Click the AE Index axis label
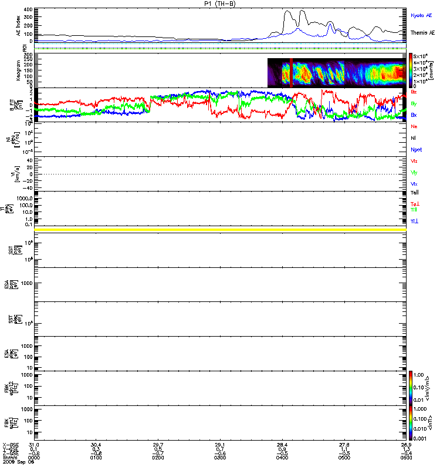Viewport: 440px width, 470px height. pos(19,25)
